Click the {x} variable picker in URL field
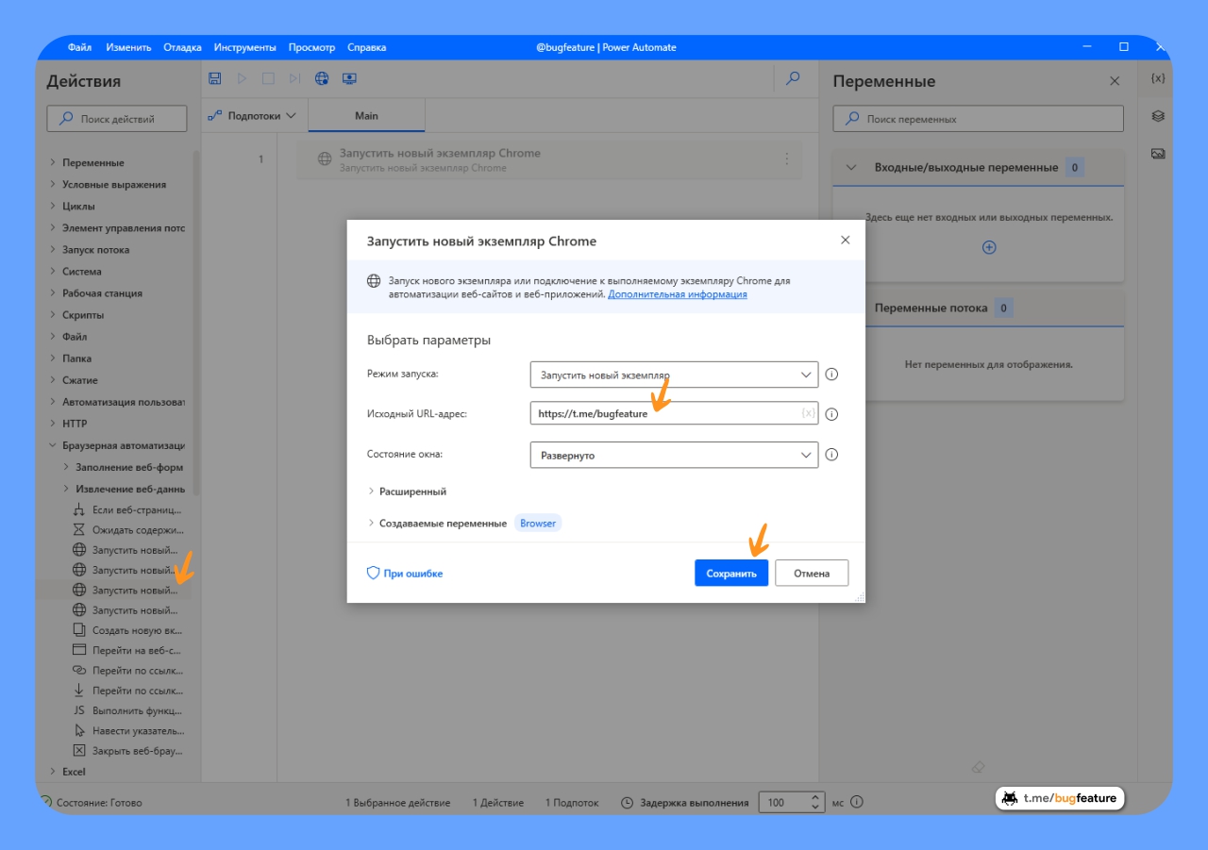This screenshot has height=850, width=1208. point(807,413)
